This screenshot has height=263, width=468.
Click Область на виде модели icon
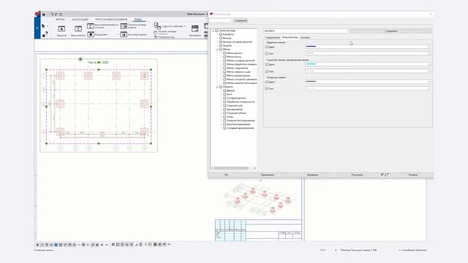(x=124, y=26)
